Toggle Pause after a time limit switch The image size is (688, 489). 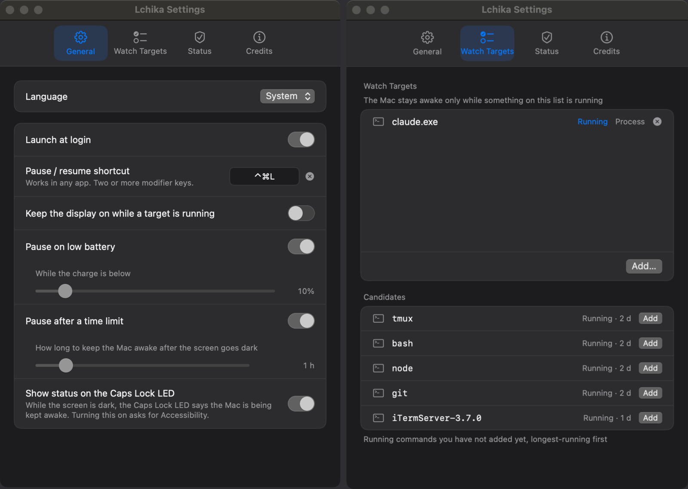click(301, 321)
